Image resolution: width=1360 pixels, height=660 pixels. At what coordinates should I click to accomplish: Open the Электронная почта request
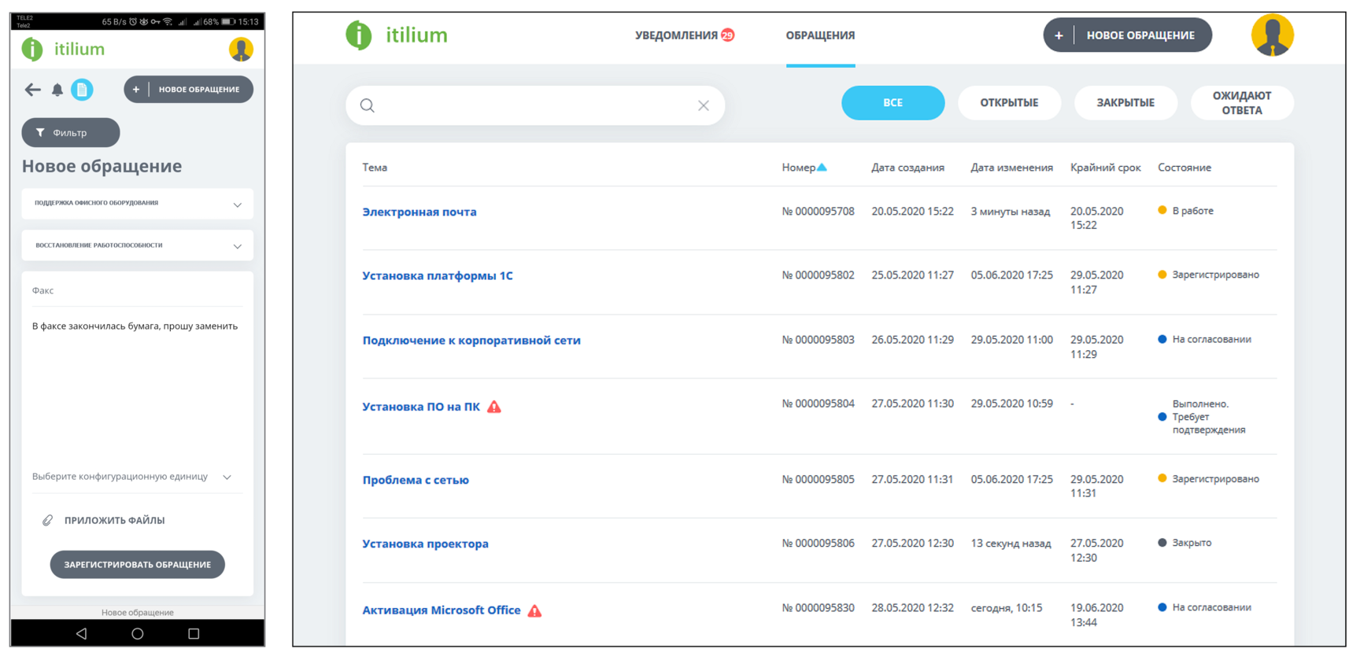[x=419, y=212]
